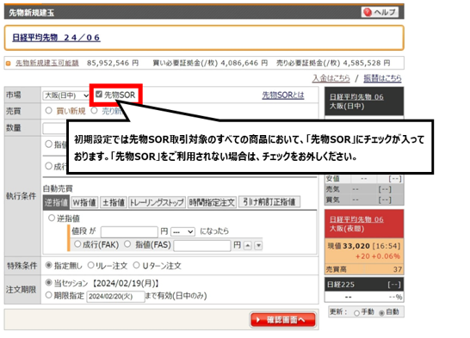Open the 市場 大阪(日中) dropdown

(65, 95)
